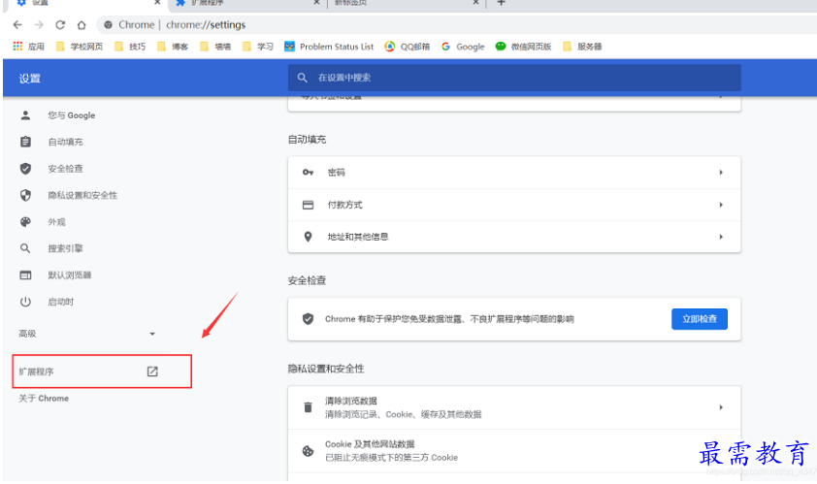Open 墙墙 bookmark folder
The image size is (817, 484).
[x=215, y=47]
